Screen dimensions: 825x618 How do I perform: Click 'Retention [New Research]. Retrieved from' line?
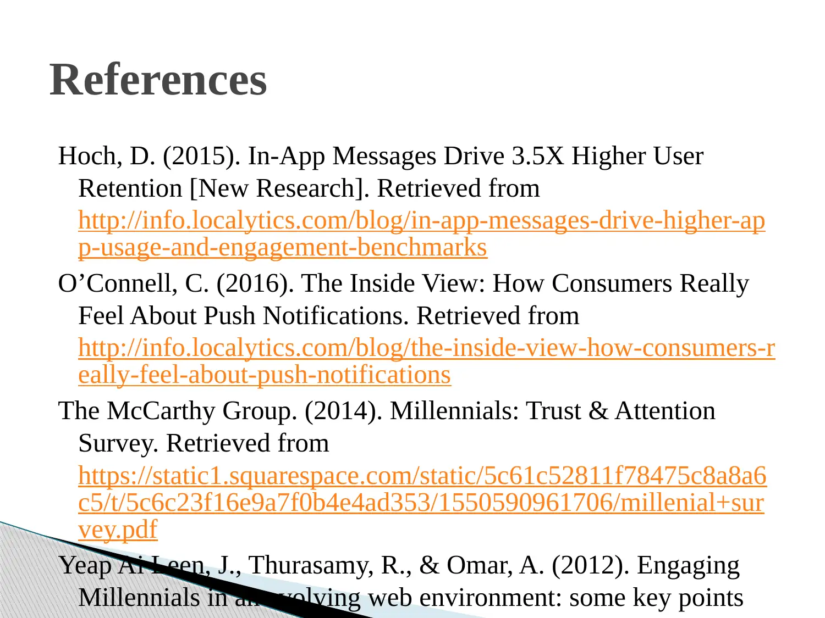click(x=309, y=188)
